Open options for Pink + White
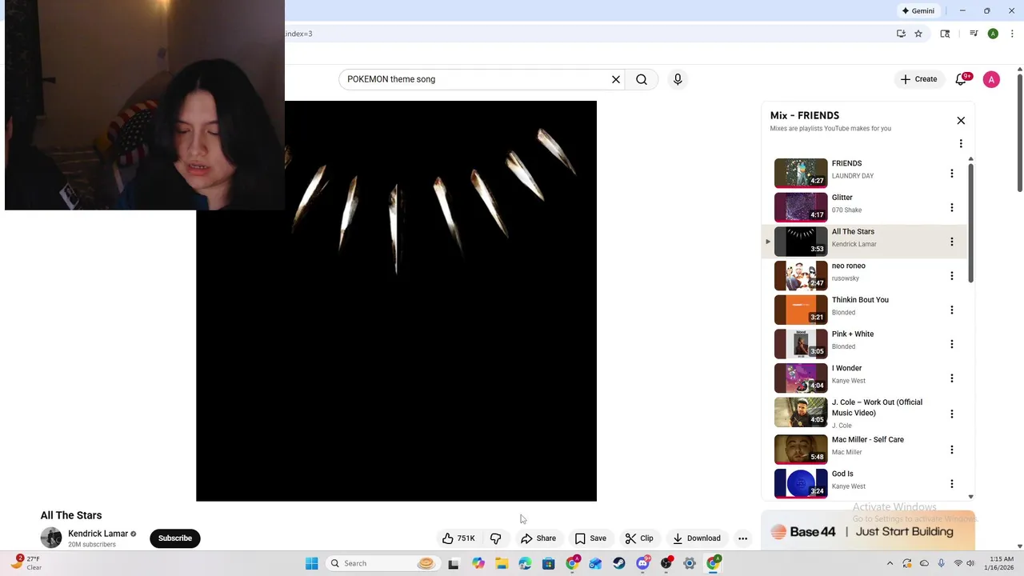The height and width of the screenshot is (576, 1024). (x=951, y=344)
